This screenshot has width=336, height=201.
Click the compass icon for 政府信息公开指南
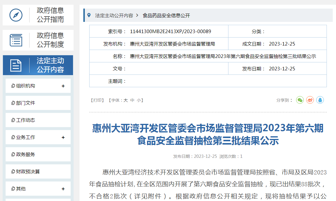[x=16, y=15]
